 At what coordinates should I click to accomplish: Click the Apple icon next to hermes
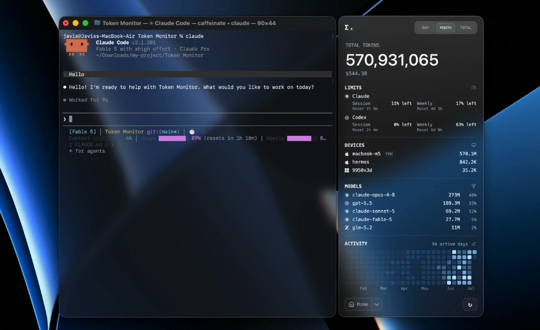pos(347,162)
